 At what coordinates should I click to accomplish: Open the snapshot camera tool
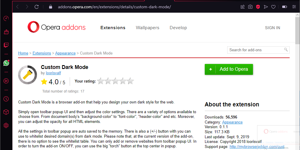point(250,7)
